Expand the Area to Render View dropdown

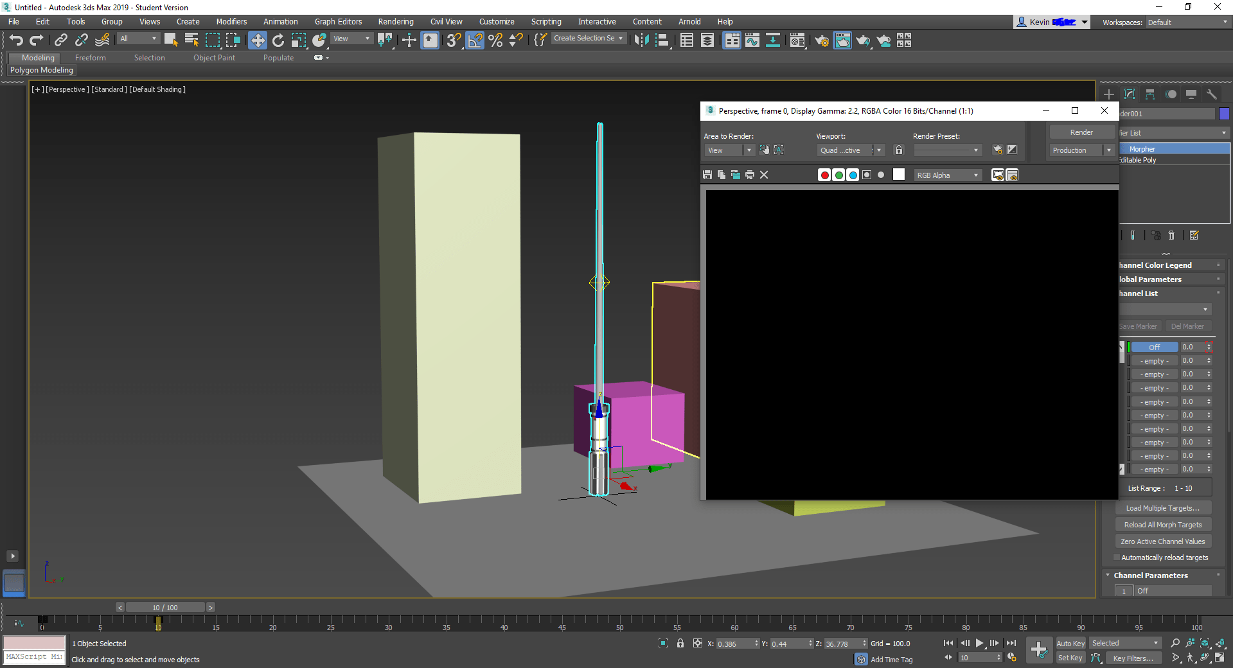(x=729, y=150)
